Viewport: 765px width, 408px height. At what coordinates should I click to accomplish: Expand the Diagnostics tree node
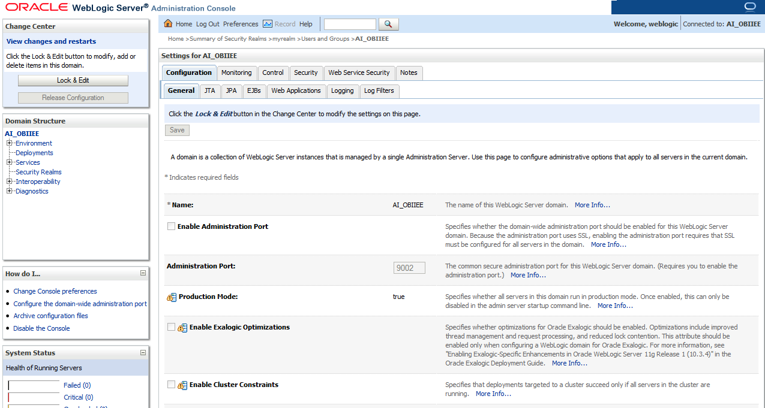click(9, 191)
